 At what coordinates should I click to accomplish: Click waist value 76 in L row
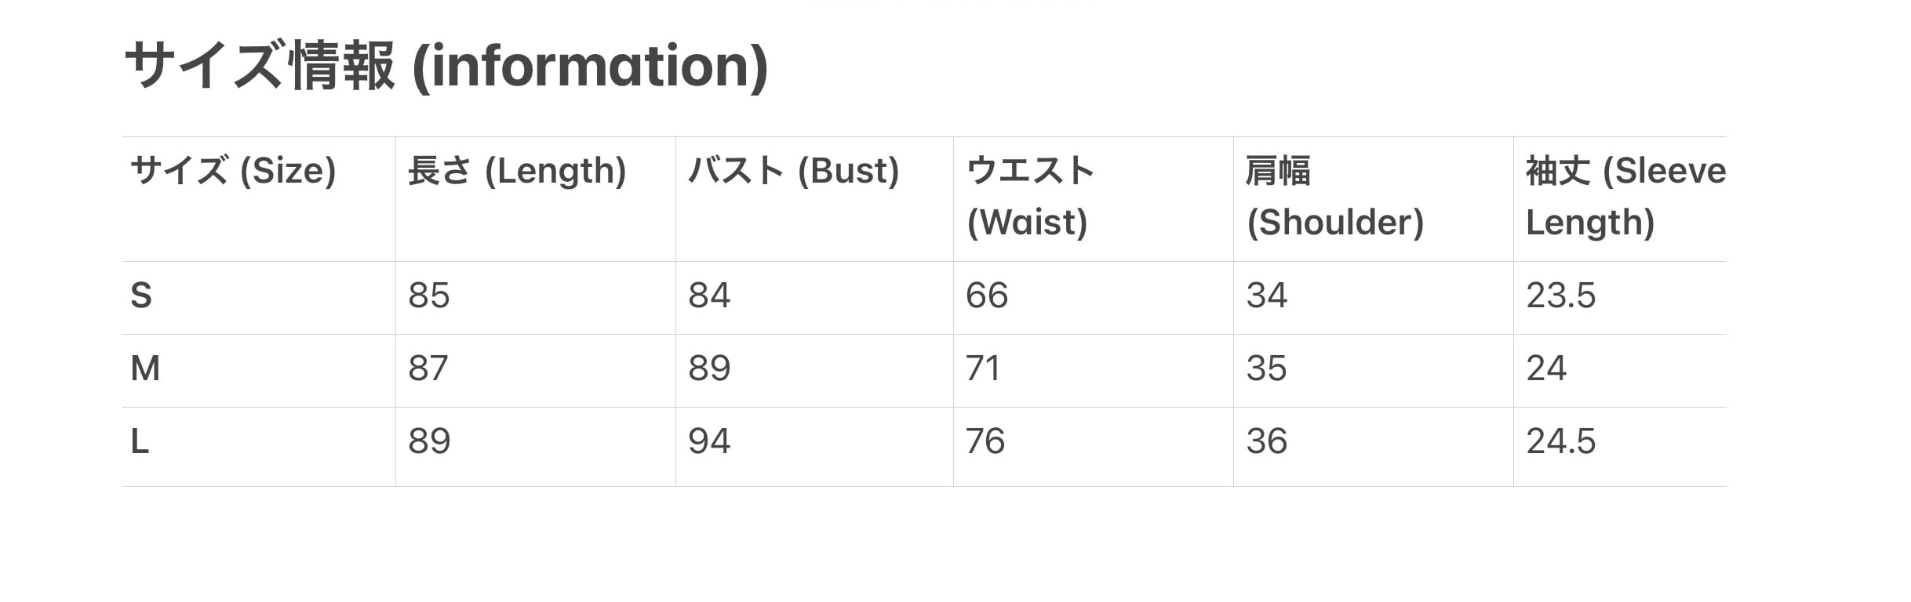click(x=985, y=441)
